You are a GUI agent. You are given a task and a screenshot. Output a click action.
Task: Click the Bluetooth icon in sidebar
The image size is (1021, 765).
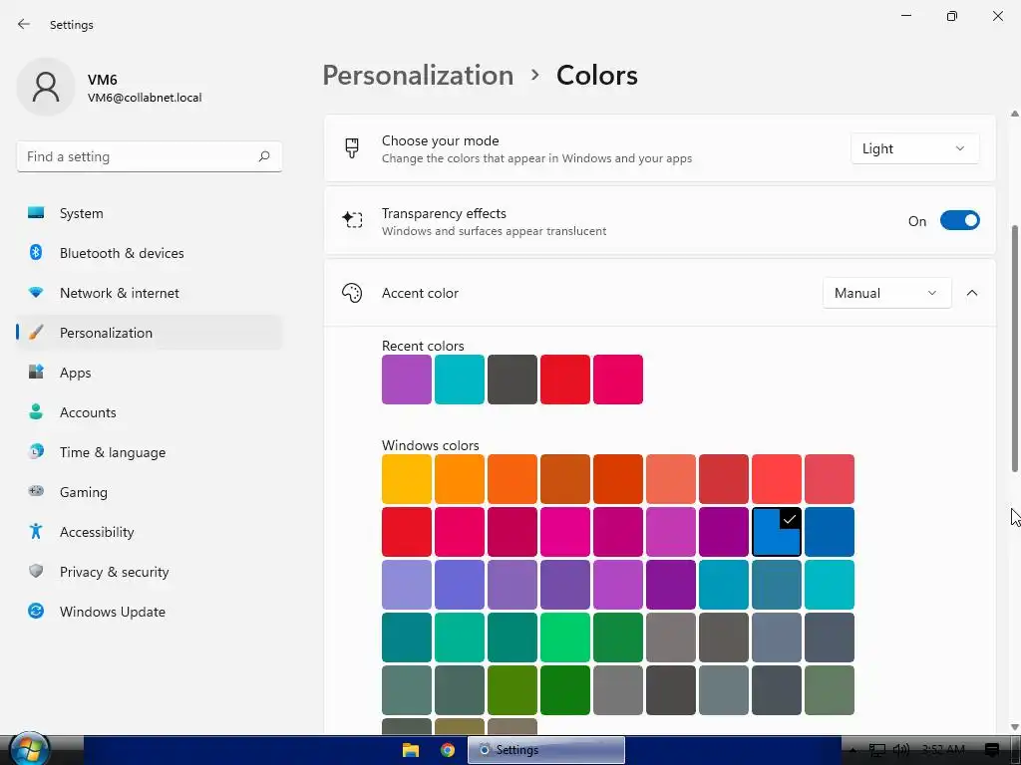tap(36, 252)
